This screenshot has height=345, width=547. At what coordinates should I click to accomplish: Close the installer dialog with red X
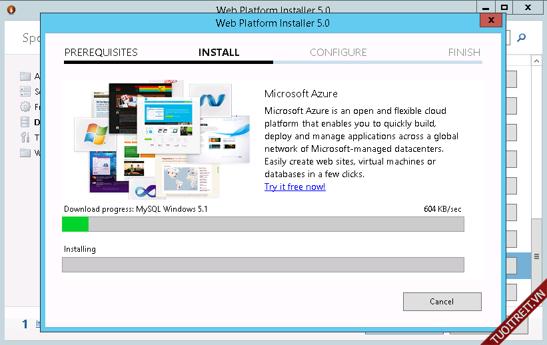491,21
